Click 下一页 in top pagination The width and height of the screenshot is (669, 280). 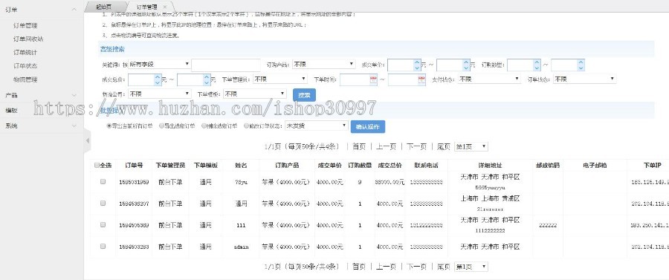tap(416, 146)
